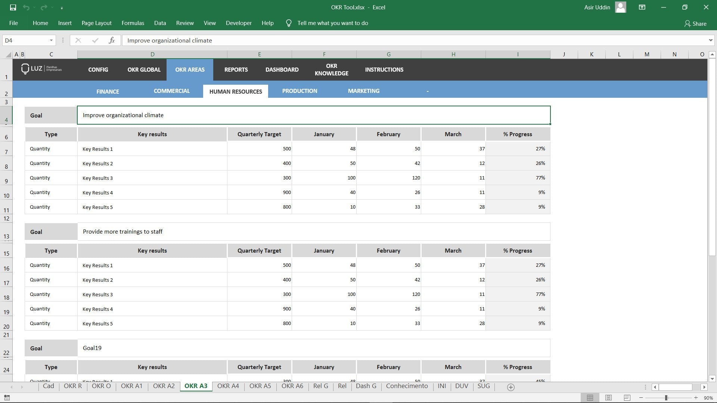Select the PRODUCTION department tab
717x403 pixels.
coord(299,91)
